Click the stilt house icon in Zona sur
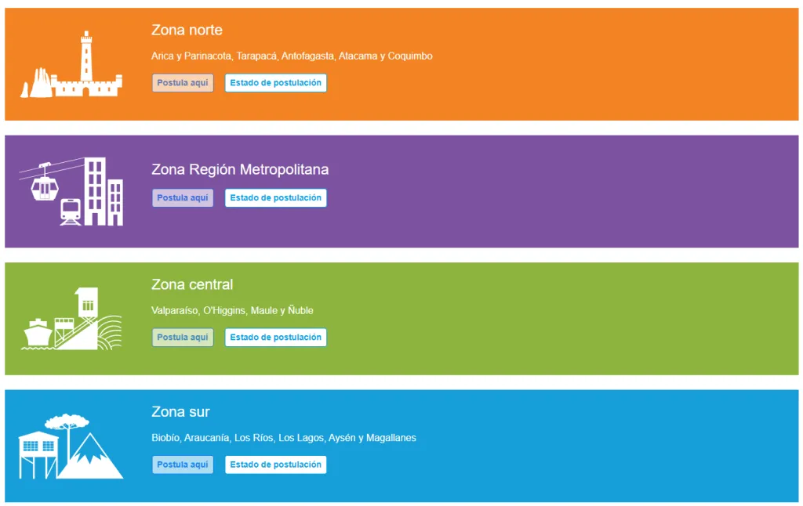Screen dimensions: 803x506 [x=38, y=455]
